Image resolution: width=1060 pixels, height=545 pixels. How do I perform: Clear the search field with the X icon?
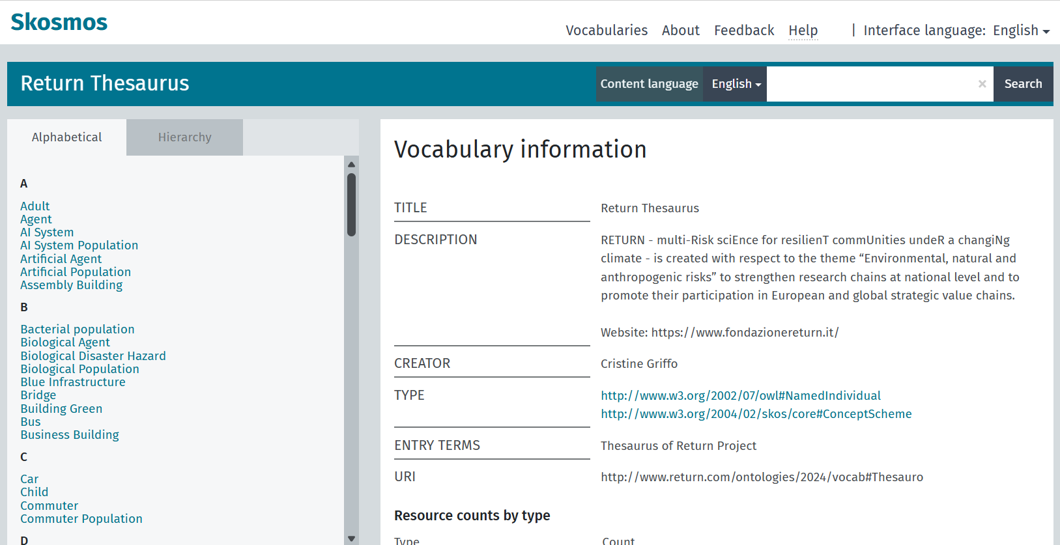click(982, 84)
